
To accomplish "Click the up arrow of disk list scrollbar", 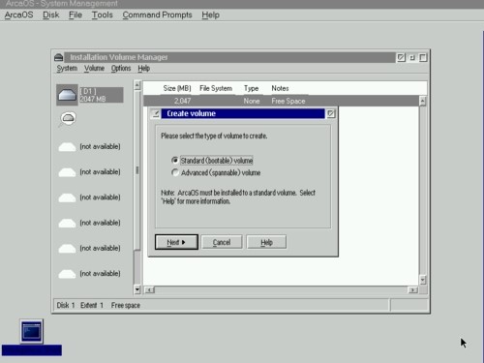I will (x=137, y=85).
